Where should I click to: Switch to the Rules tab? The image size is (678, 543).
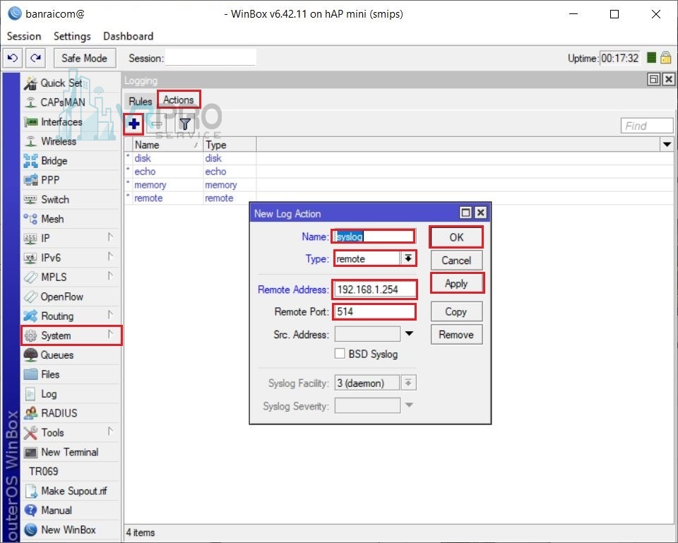[x=141, y=101]
